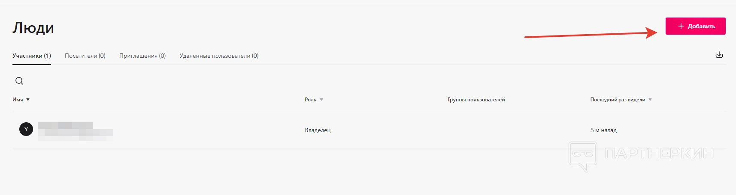The image size is (736, 195).
Task: Download the members list via export icon
Action: [x=719, y=55]
